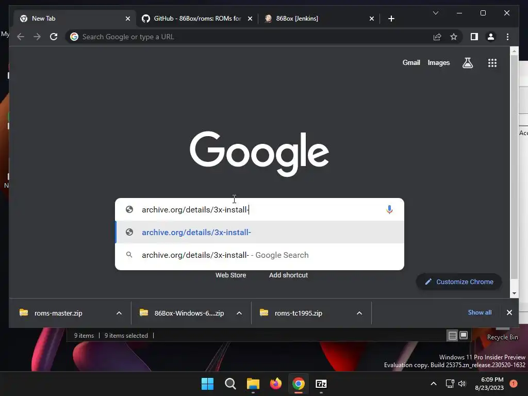This screenshot has height=396, width=528.
Task: Close the 86Box [Jenkins] tab
Action: pyautogui.click(x=371, y=19)
